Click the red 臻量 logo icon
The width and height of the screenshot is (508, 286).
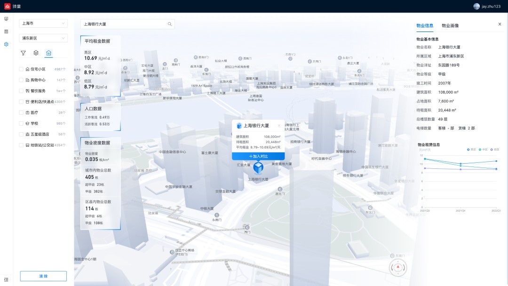(x=7, y=6)
